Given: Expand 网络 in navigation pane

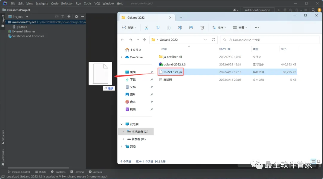Looking at the screenshot, I should pos(121,146).
